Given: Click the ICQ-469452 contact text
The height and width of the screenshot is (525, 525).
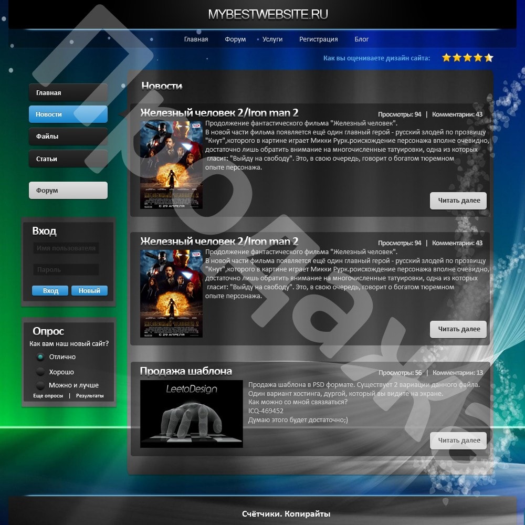Looking at the screenshot, I should pyautogui.click(x=266, y=411).
